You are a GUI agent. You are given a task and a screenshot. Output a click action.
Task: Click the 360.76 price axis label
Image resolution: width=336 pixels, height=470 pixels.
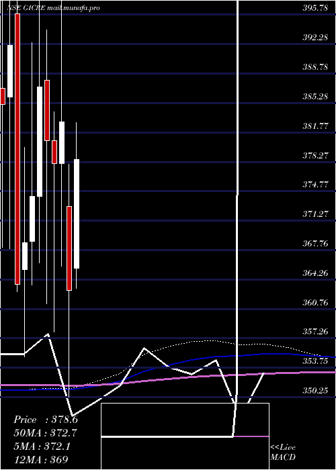tap(315, 302)
